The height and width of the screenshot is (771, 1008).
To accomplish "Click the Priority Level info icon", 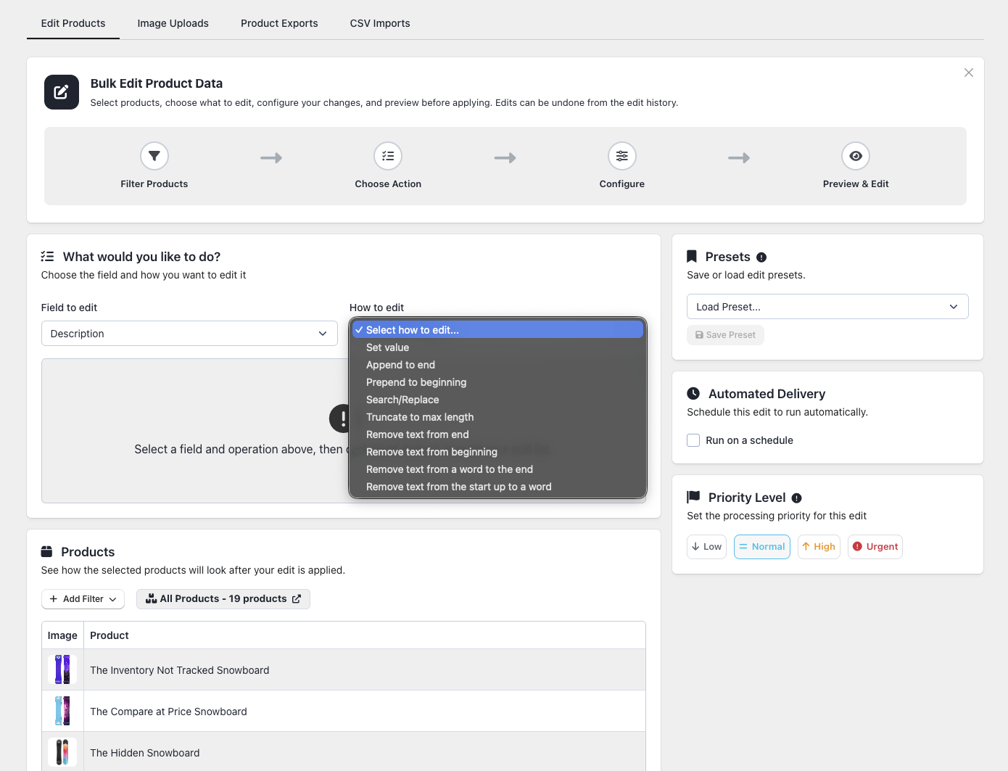I will 796,498.
